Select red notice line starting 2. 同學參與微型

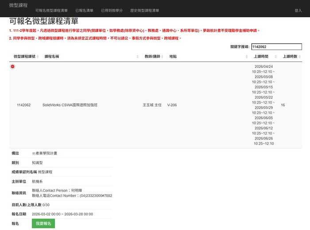pyautogui.click(x=95, y=38)
